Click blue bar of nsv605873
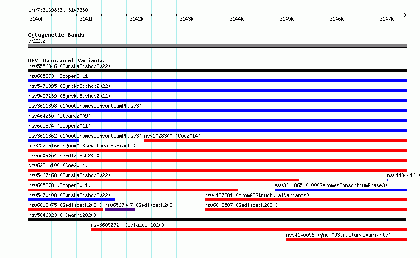The width and height of the screenshot is (420, 258). pos(217,81)
